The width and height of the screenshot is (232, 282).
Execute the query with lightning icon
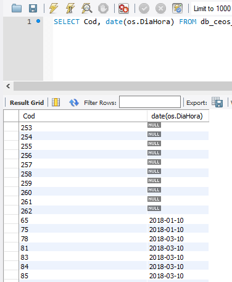tap(54, 9)
